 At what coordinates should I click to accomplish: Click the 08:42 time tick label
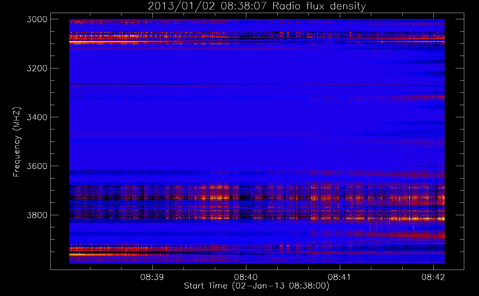tap(433, 277)
